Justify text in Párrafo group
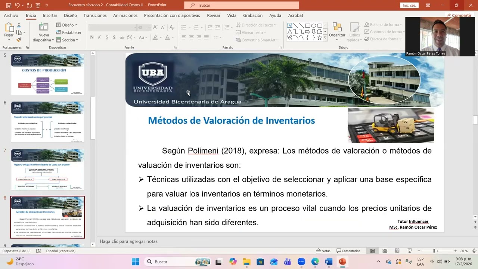This screenshot has height=269, width=478. click(207, 37)
